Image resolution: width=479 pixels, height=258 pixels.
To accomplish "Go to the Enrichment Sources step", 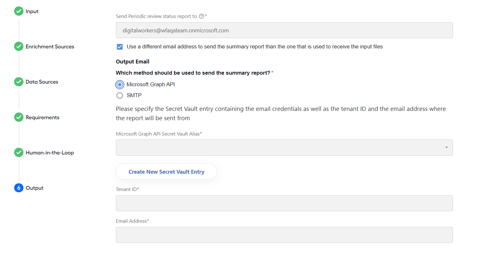I will pos(50,46).
